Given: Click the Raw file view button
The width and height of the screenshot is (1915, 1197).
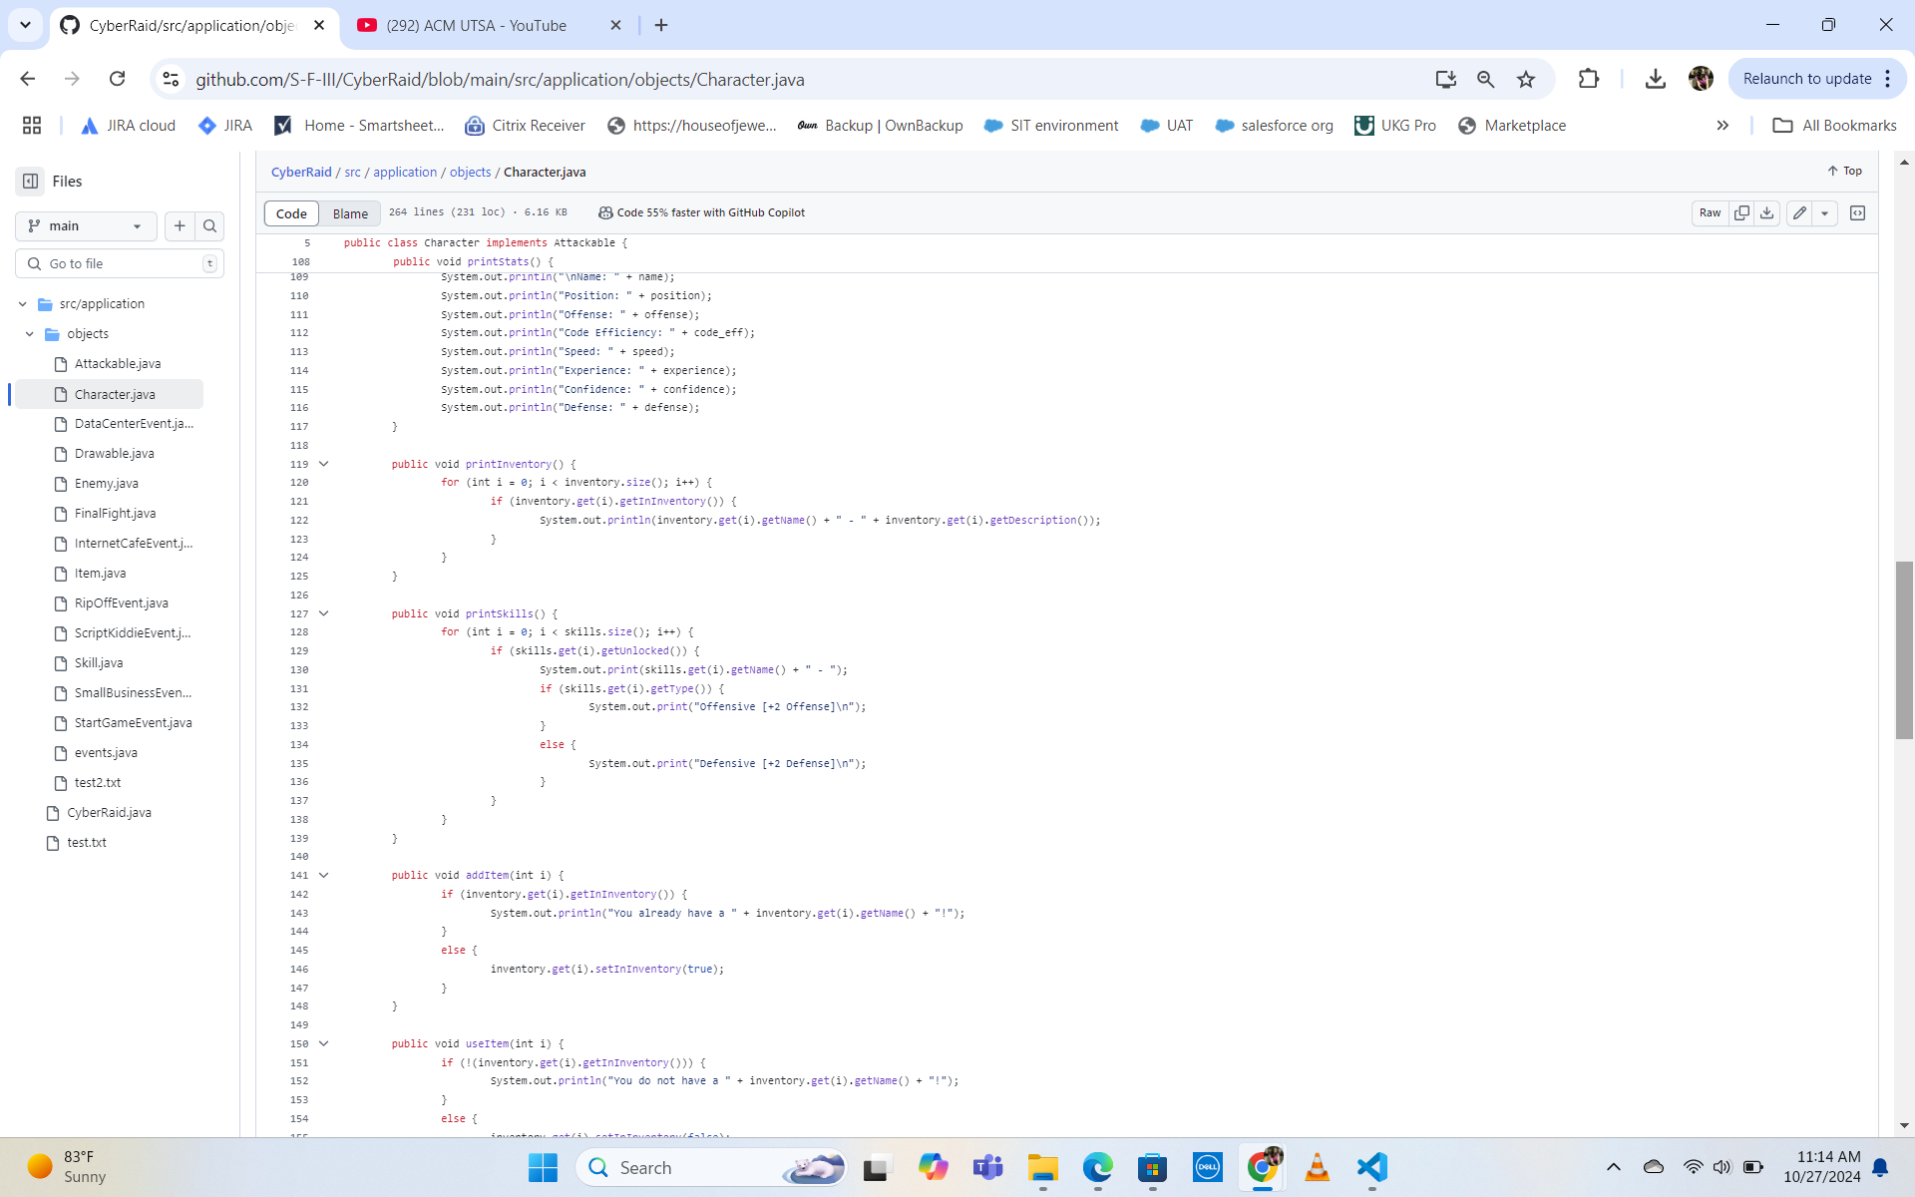Looking at the screenshot, I should click(x=1710, y=212).
